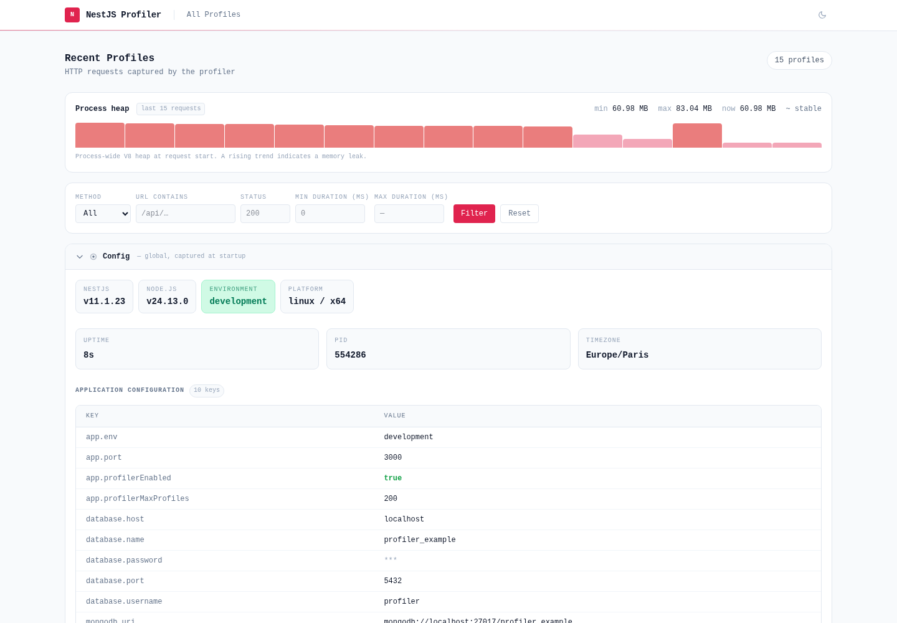The width and height of the screenshot is (897, 623).
Task: Open the All Profiles navigation link
Action: click(214, 14)
